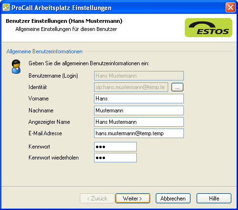Focus the Kennwort password field

pyautogui.click(x=115, y=147)
